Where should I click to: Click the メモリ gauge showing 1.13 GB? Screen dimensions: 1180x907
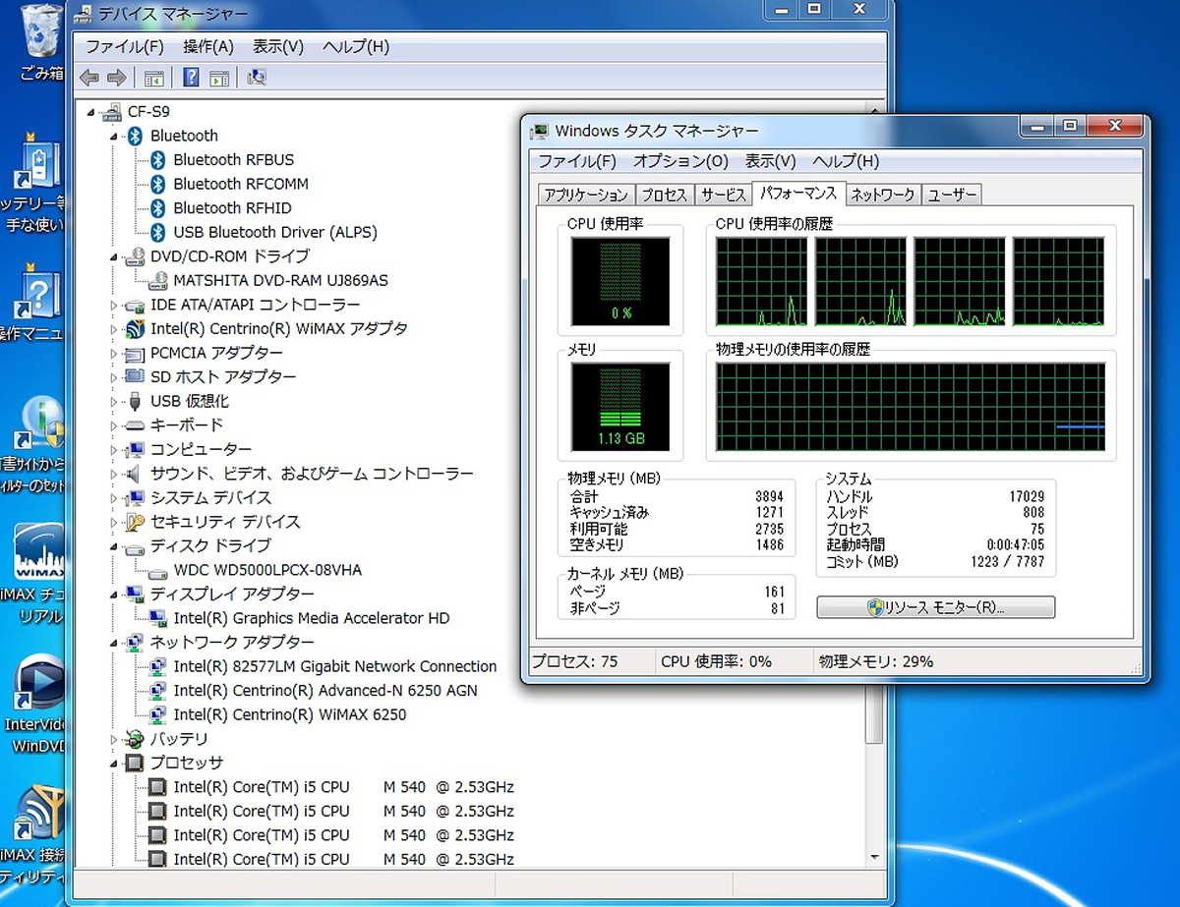620,406
